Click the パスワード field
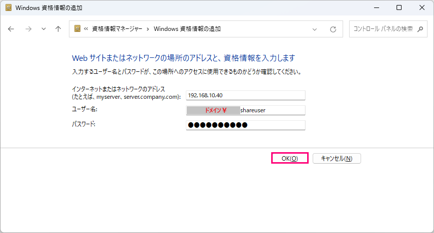434x233 pixels. click(x=246, y=125)
